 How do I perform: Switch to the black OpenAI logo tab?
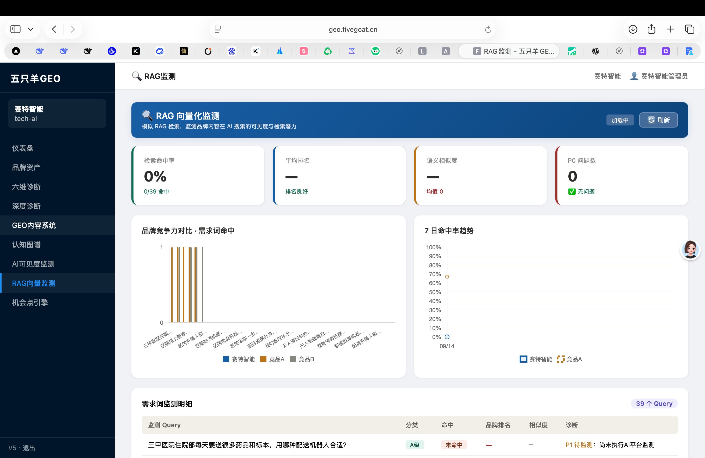(595, 51)
